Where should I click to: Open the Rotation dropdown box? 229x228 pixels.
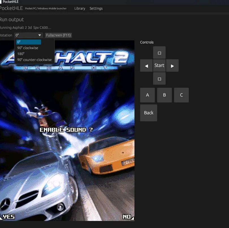(x=29, y=35)
